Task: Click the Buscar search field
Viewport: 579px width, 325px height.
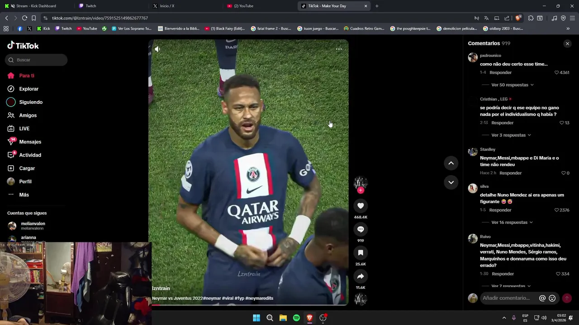Action: pos(36,60)
